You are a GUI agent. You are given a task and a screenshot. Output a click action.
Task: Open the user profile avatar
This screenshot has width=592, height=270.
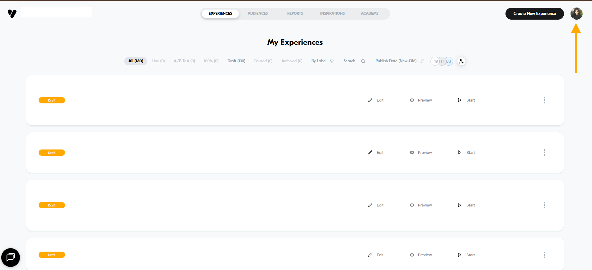[x=576, y=14]
